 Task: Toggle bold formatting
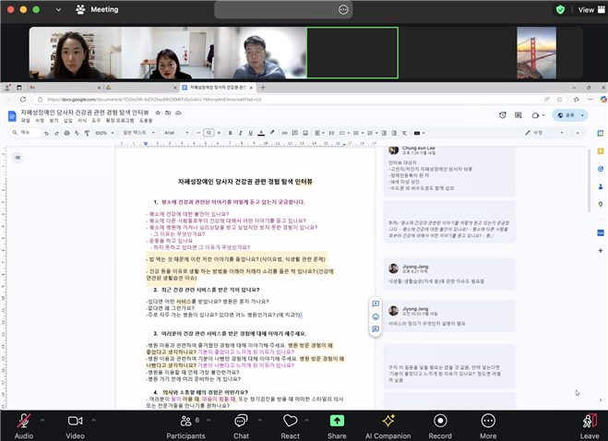pyautogui.click(x=231, y=133)
